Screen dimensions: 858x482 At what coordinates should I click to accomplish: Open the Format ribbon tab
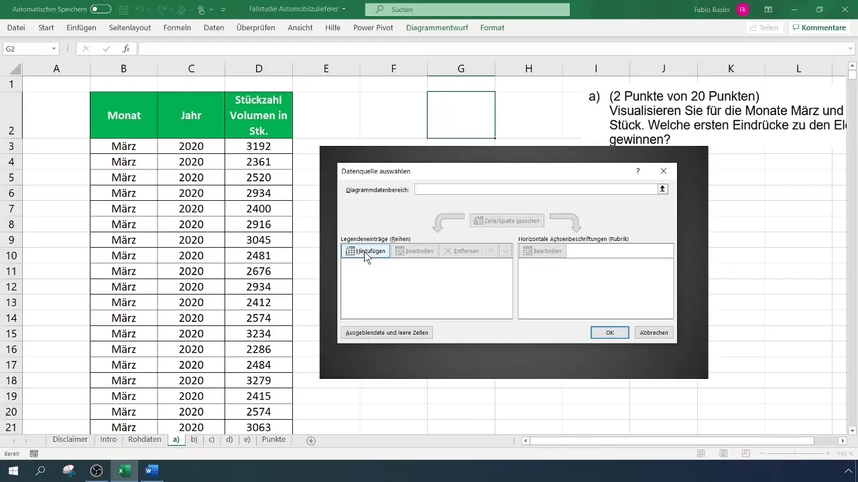click(493, 28)
